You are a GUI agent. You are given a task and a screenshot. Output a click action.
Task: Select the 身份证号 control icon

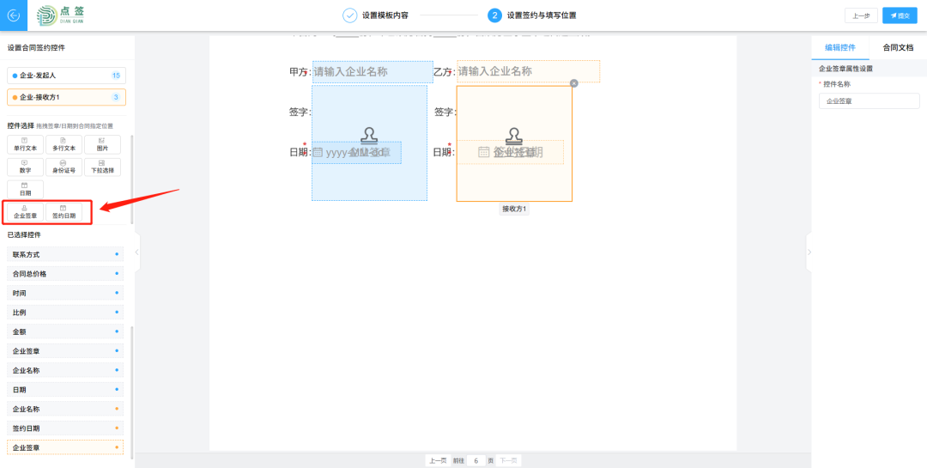[64, 167]
